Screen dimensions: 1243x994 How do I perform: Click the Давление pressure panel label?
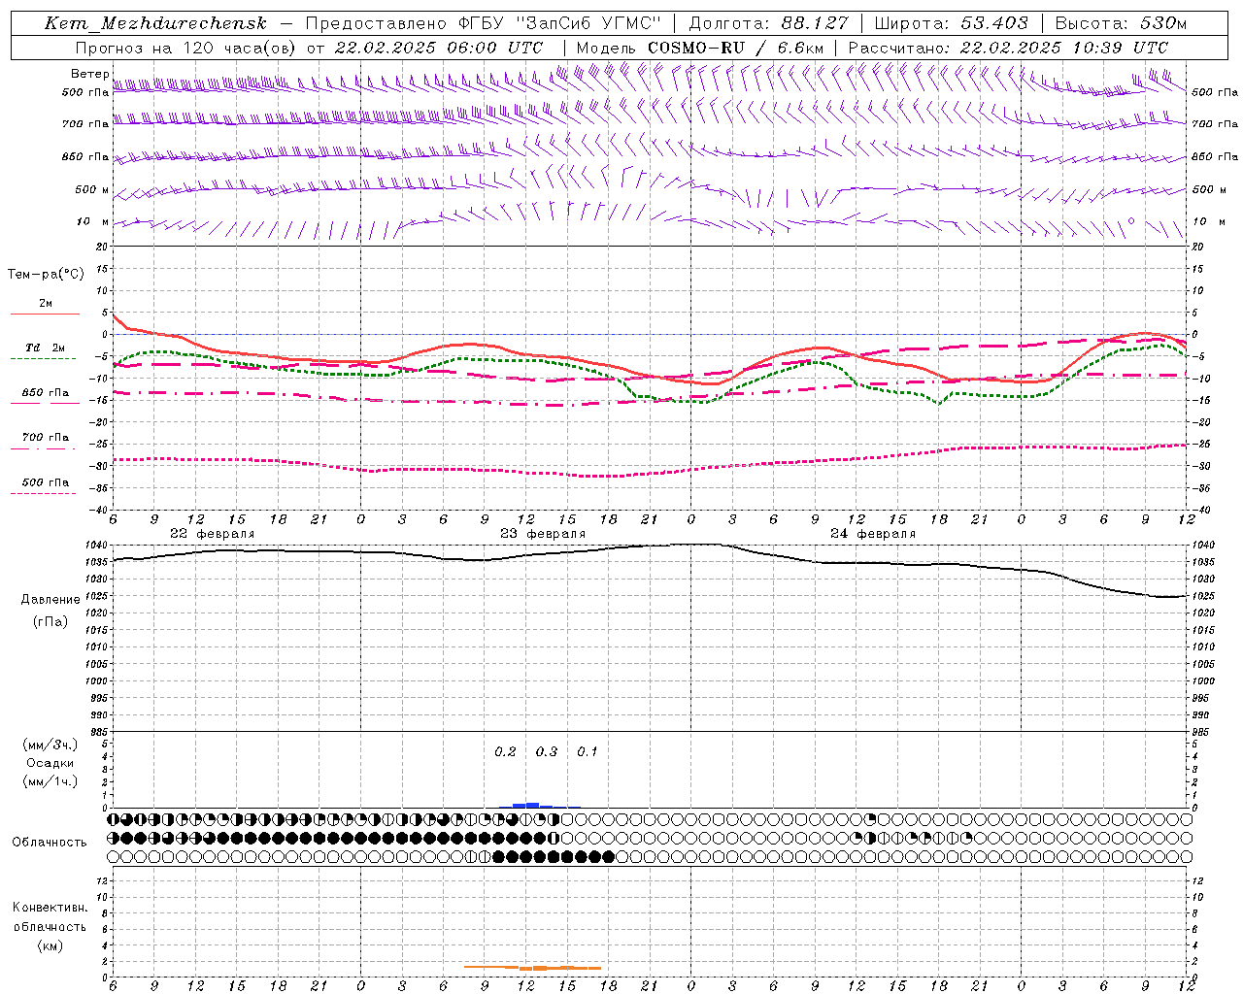click(x=50, y=599)
